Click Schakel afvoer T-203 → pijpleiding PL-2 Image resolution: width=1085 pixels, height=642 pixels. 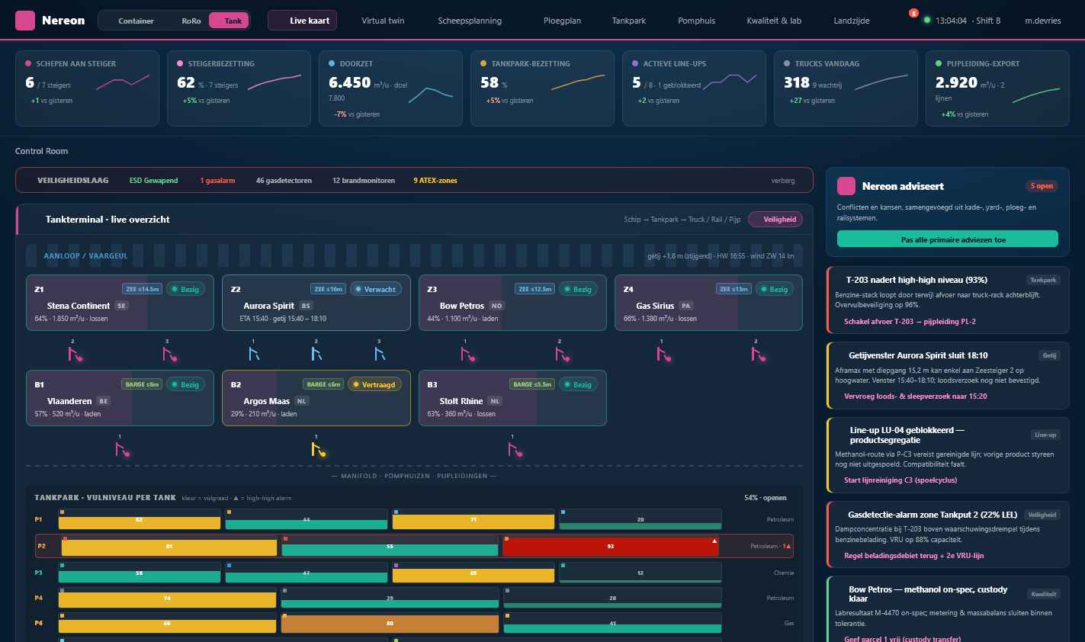tap(910, 322)
